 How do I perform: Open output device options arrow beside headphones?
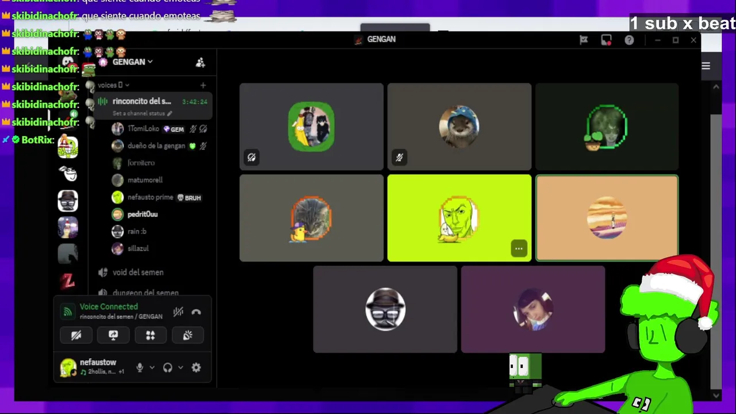[x=180, y=367]
